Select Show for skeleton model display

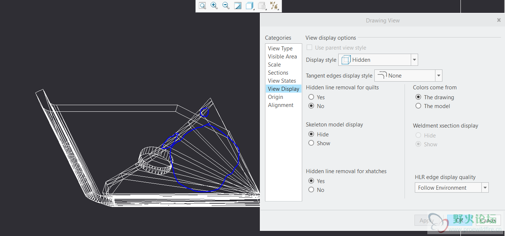tap(311, 143)
